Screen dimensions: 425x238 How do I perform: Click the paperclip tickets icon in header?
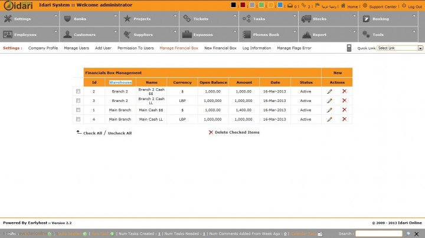303,5
